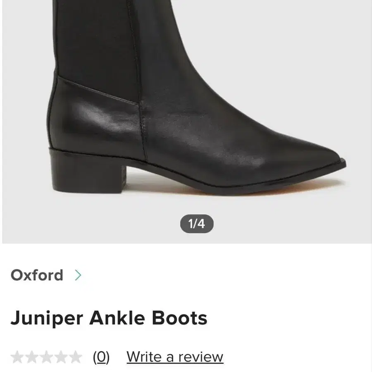The width and height of the screenshot is (372, 372).
Task: Select the first rating star
Action: click(x=17, y=357)
